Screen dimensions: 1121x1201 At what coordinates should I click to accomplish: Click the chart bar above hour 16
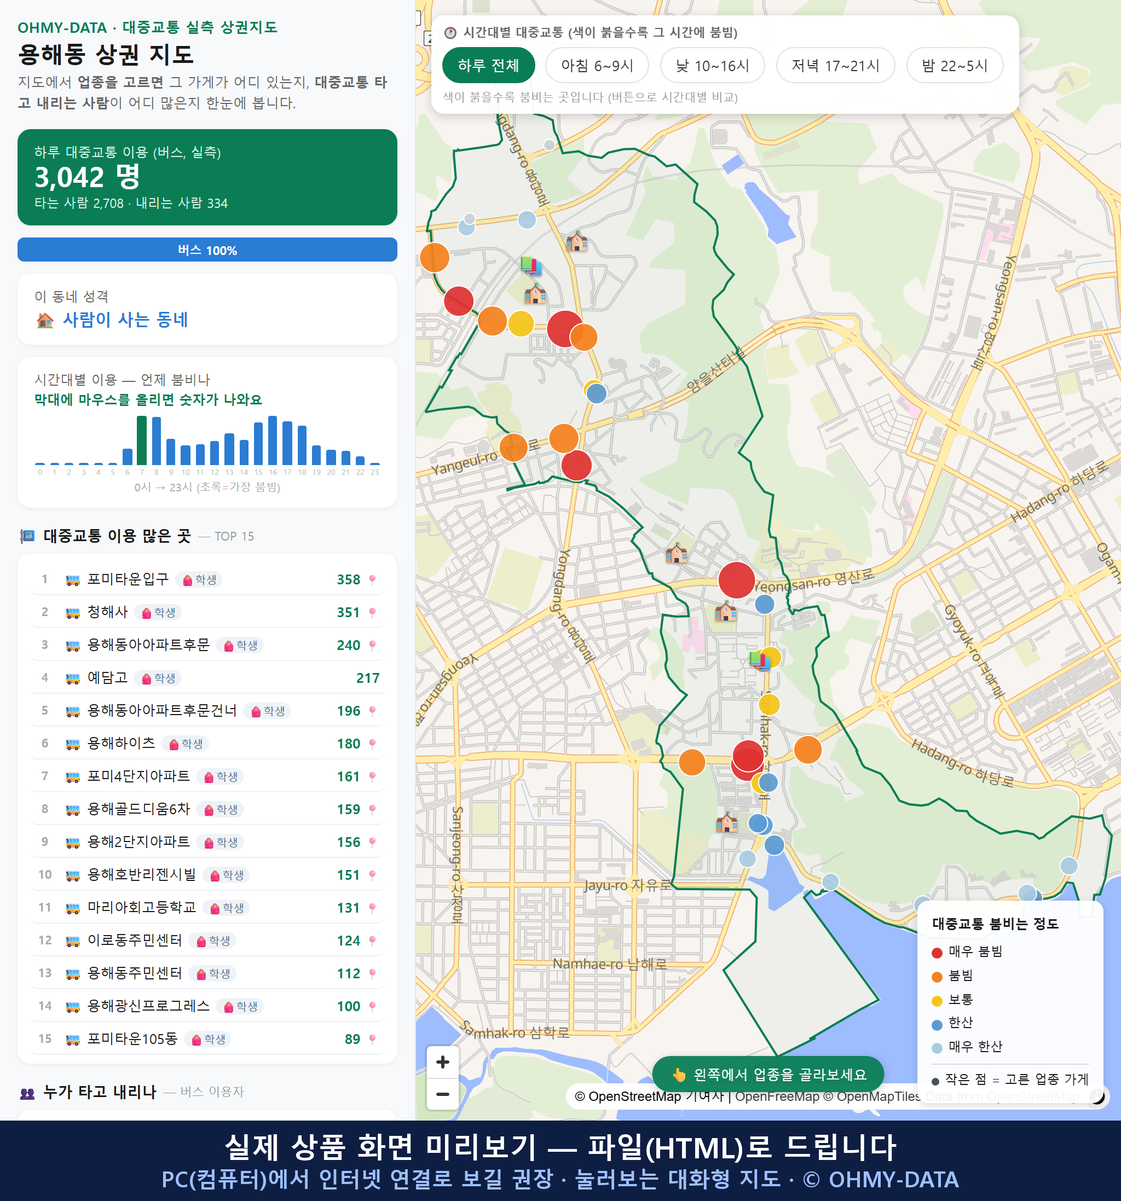click(x=273, y=440)
